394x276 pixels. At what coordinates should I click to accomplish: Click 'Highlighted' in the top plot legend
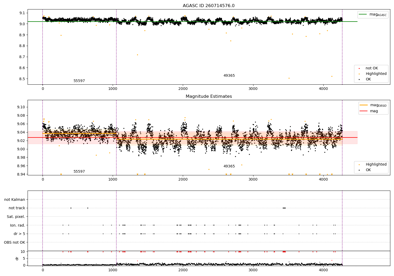click(376, 74)
